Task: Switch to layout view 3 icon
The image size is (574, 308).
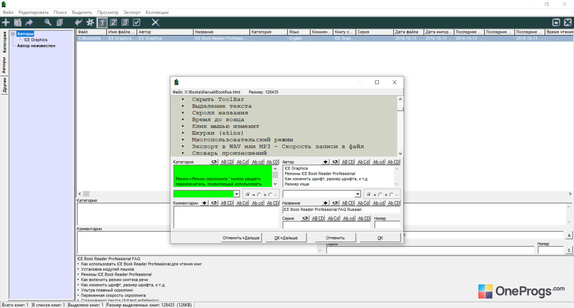Action: coord(125,22)
